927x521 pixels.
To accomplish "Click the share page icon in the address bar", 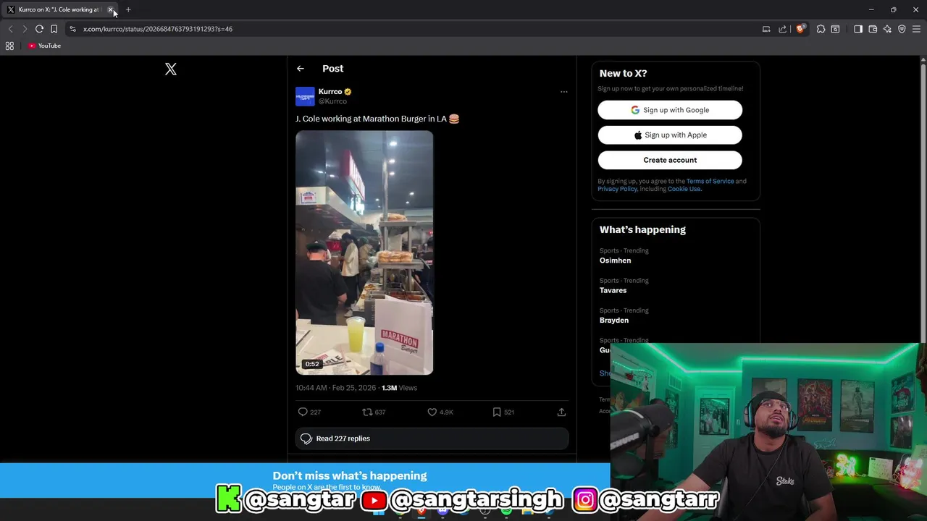I will 782,29.
